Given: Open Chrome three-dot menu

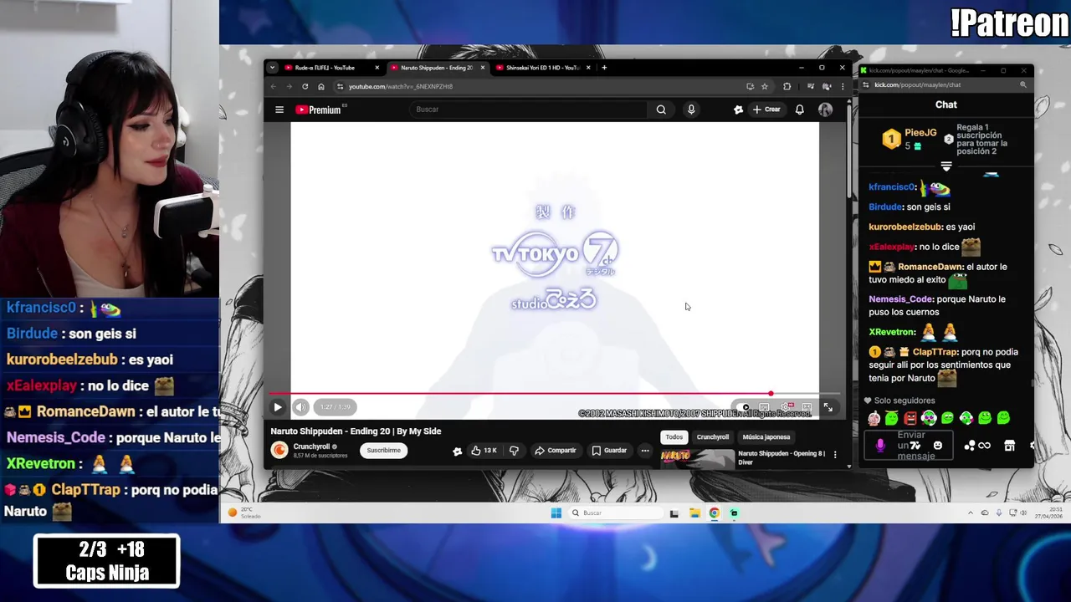Looking at the screenshot, I should click(x=843, y=86).
